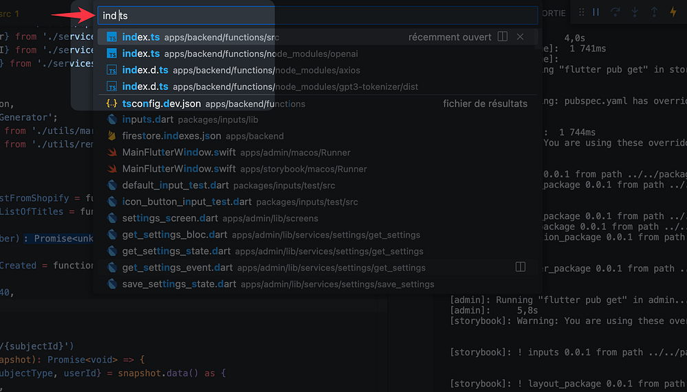Viewport: 687px width, 392px height.
Task: Pause the running debug session
Action: (x=596, y=13)
